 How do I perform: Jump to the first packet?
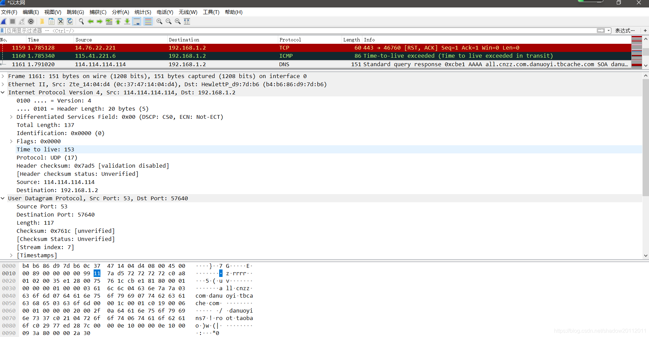118,21
